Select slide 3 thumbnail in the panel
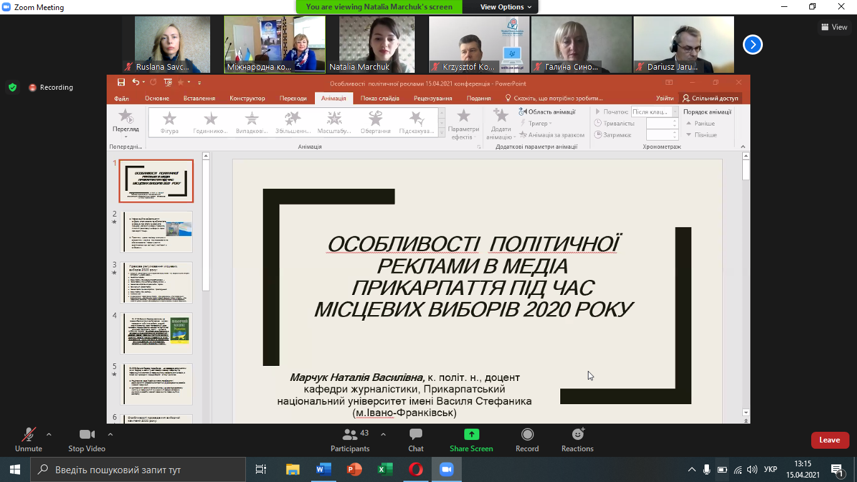The height and width of the screenshot is (482, 857). (x=156, y=282)
